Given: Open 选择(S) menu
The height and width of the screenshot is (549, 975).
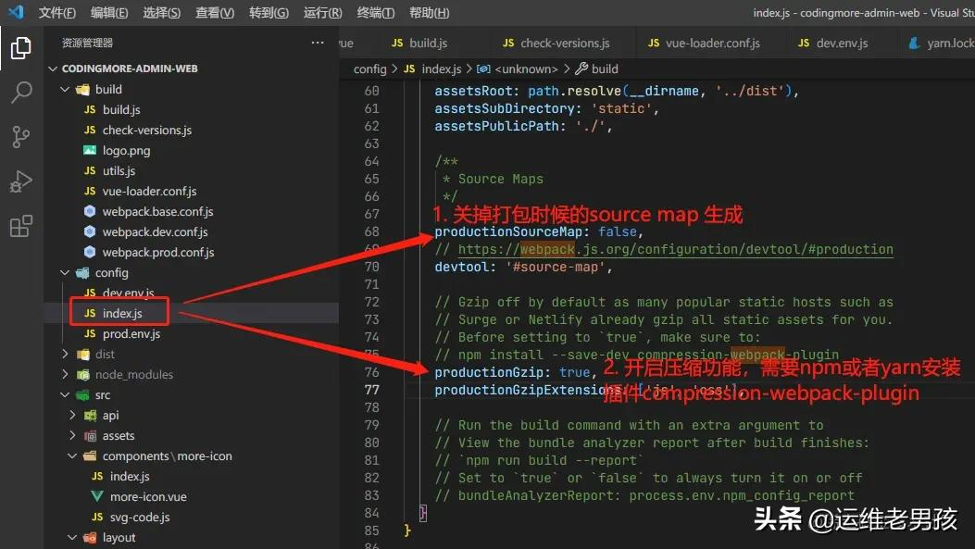Looking at the screenshot, I should tap(162, 12).
